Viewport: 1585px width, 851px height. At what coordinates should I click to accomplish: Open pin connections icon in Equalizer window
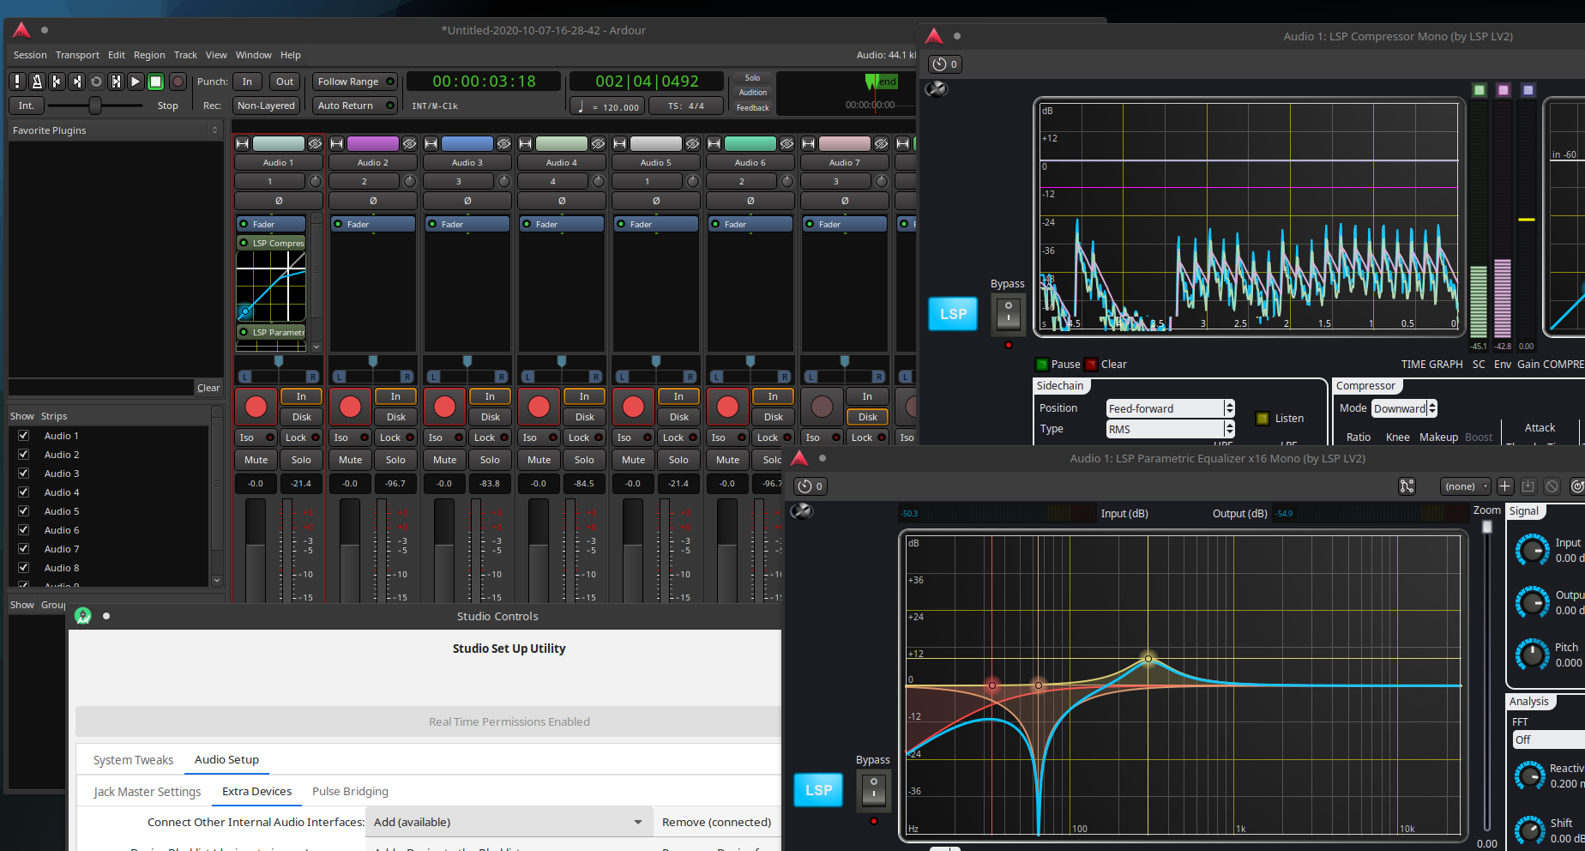[1407, 486]
